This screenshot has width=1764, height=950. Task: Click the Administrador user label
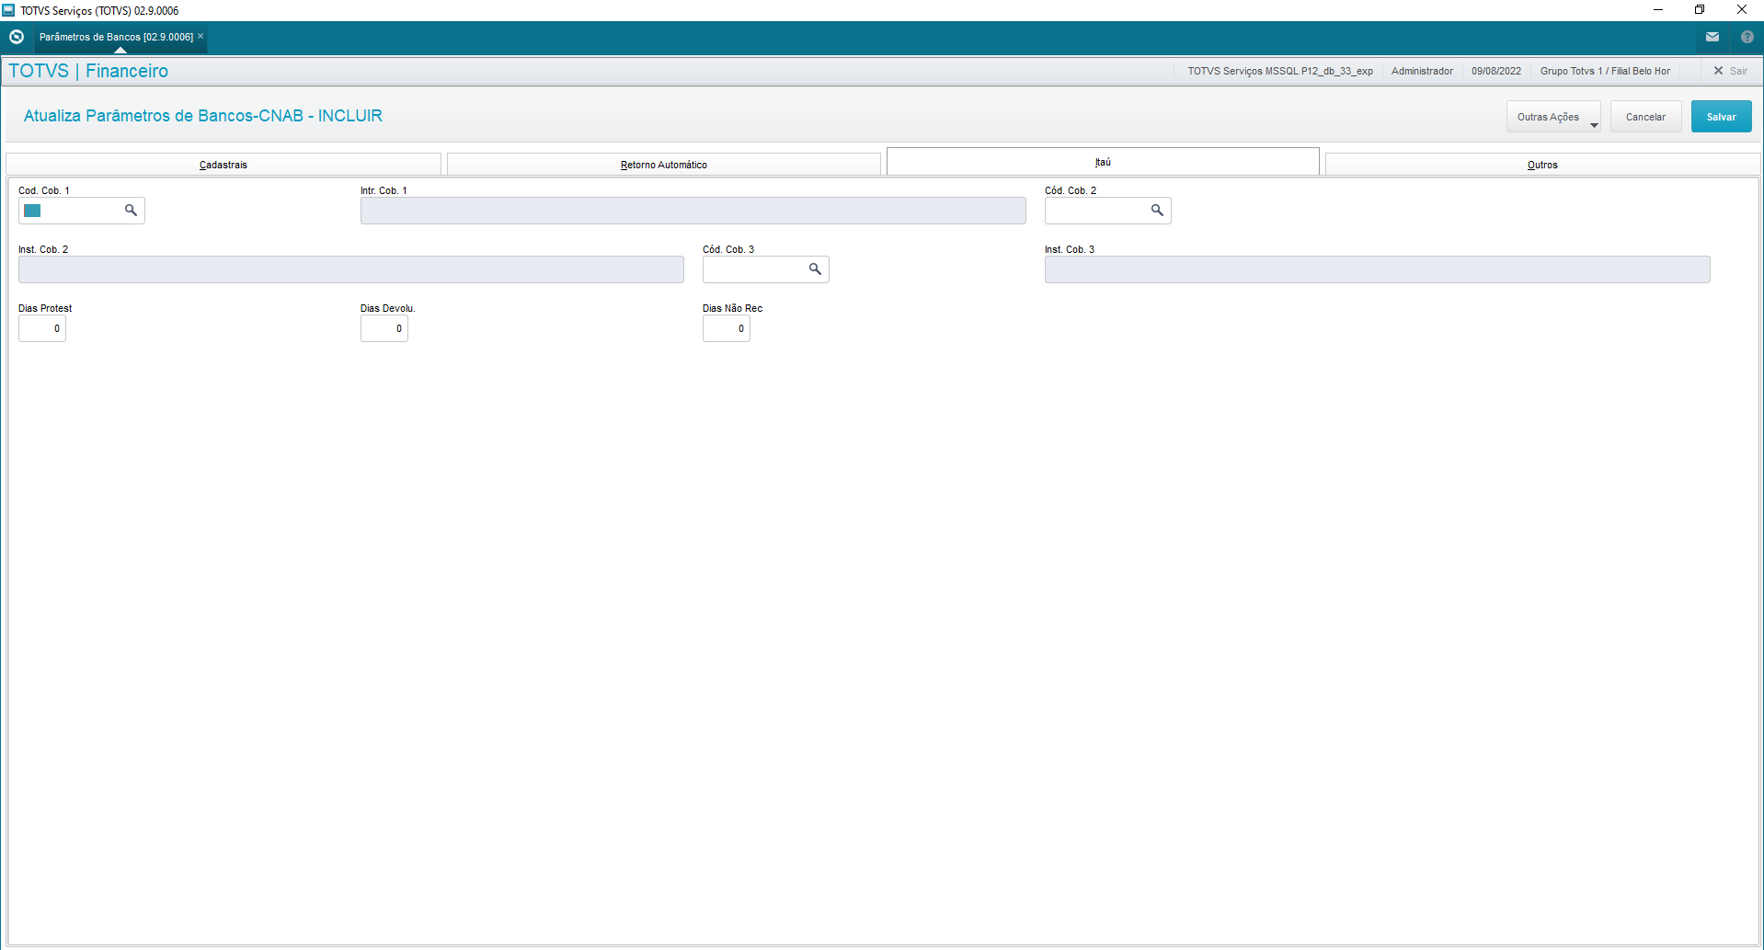click(x=1422, y=71)
